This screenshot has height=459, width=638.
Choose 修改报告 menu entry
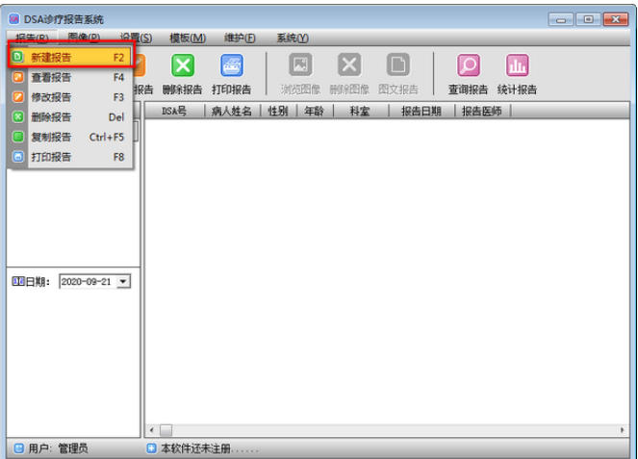click(70, 97)
